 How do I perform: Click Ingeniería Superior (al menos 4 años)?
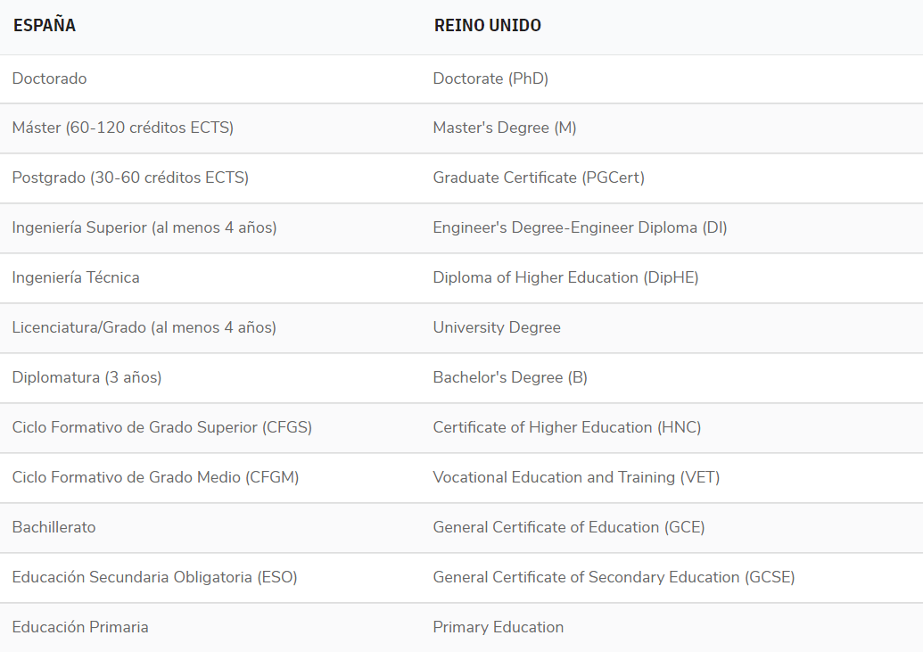[x=144, y=228]
